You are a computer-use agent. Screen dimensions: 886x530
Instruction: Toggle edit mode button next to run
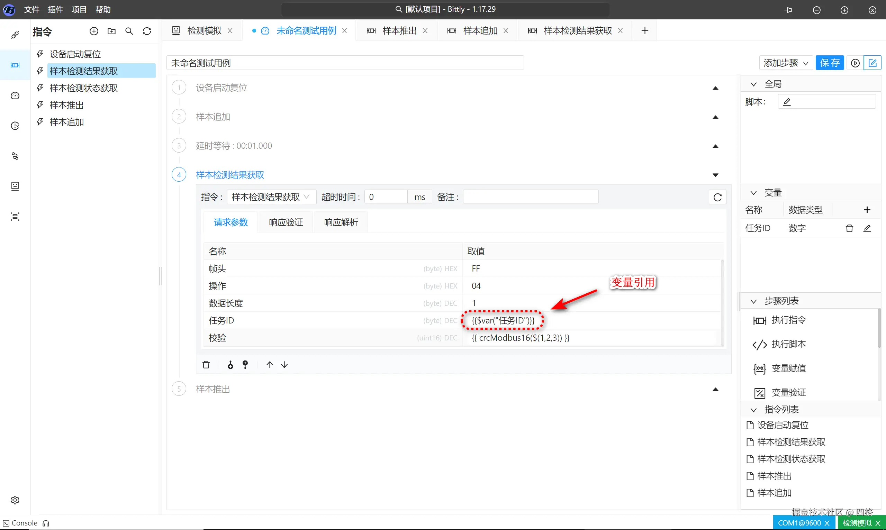click(x=872, y=63)
